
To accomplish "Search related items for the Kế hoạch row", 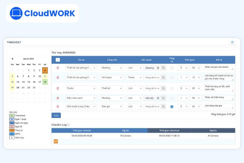I will coord(163,78).
